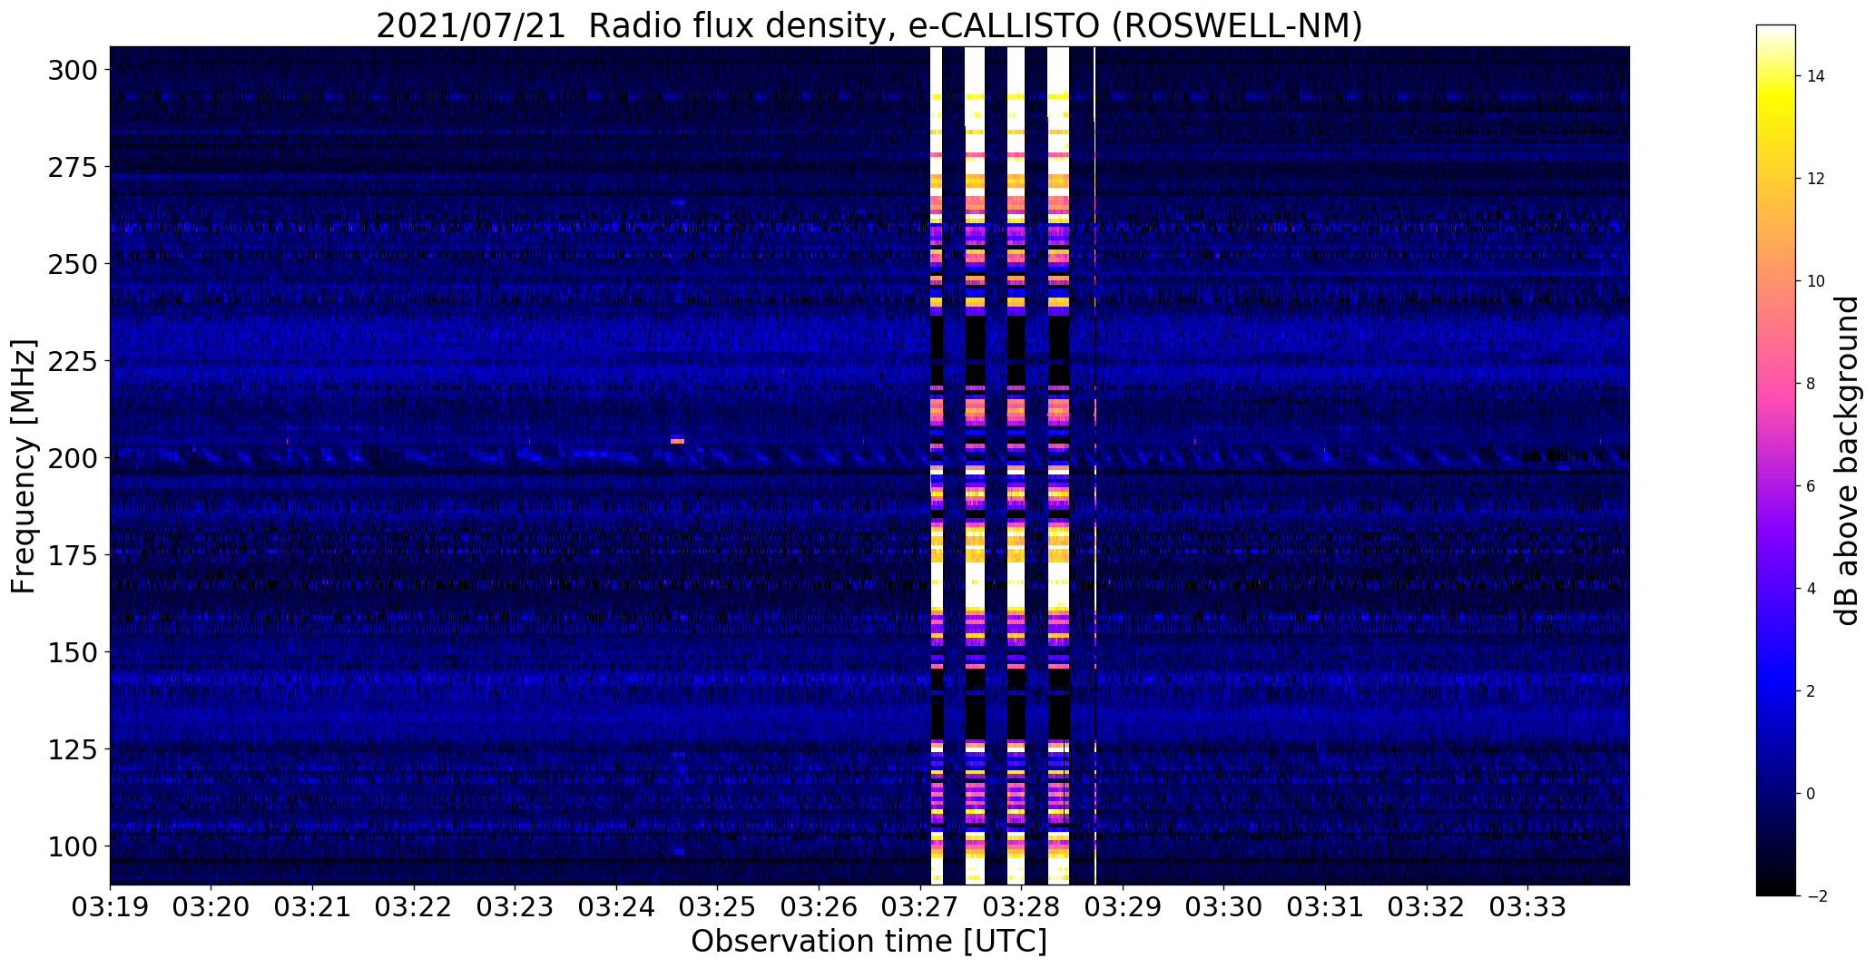Screen dimensions: 1875x968
Task: Select the 125 frequency tick label
Action: point(73,749)
